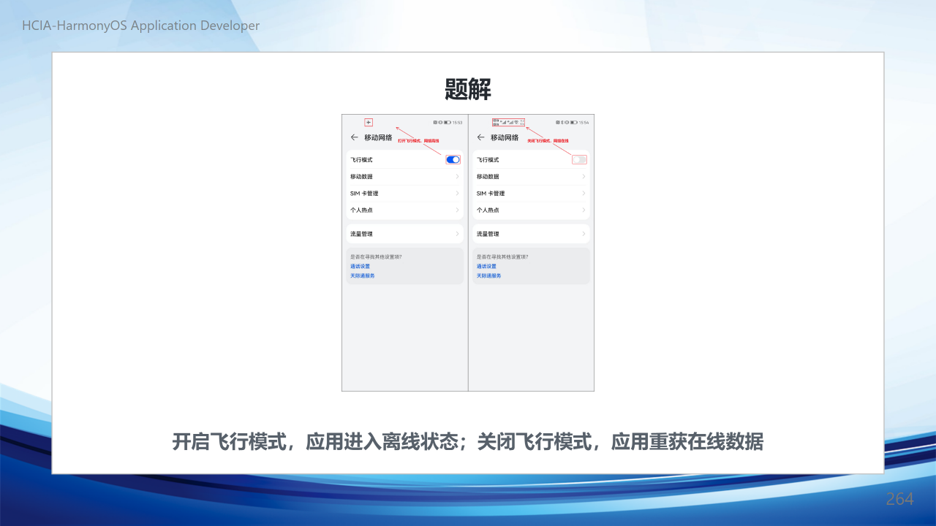Open the 流量管理 chevron in the 15:53 screenshot
The height and width of the screenshot is (526, 936).
click(x=458, y=234)
